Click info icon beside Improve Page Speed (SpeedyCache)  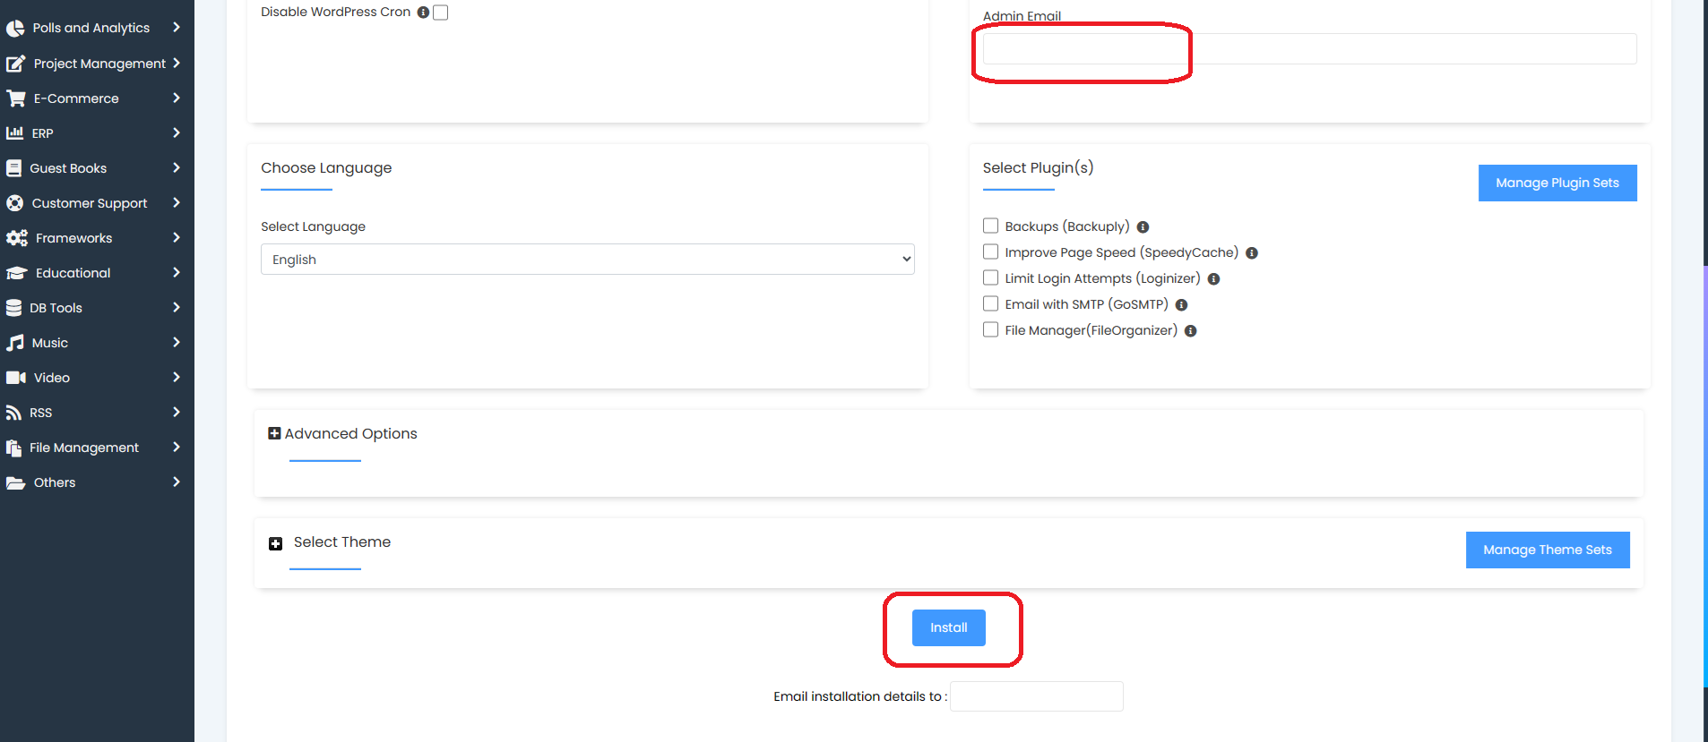tap(1252, 253)
